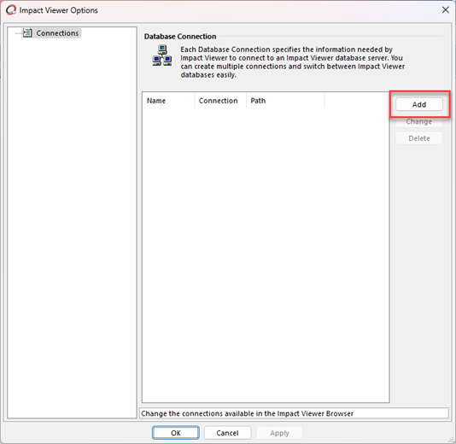Click the Delete connection button

coord(419,138)
